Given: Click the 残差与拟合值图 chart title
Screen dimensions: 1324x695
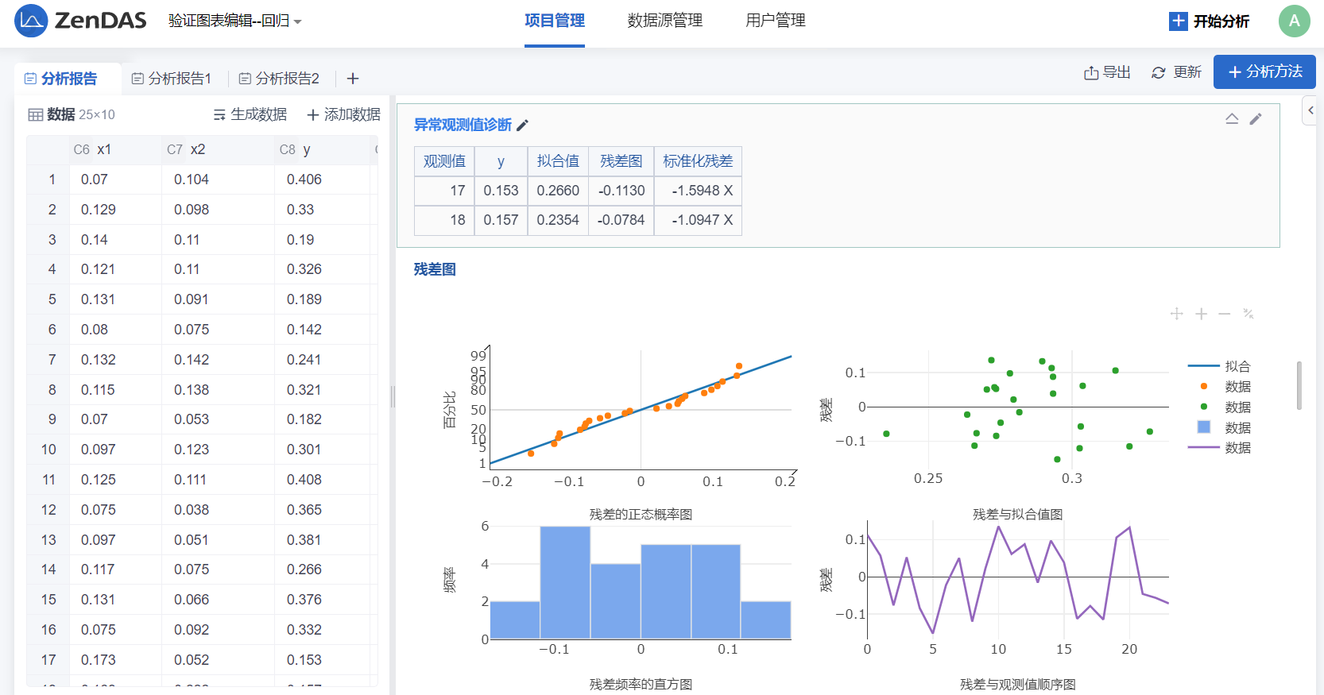Looking at the screenshot, I should coord(1018,515).
